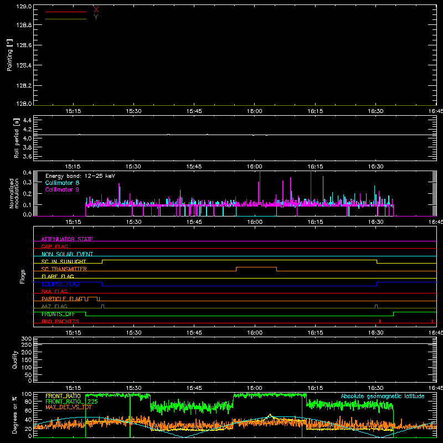Click the red X legend label
This screenshot has height=443, width=443.
[96, 9]
